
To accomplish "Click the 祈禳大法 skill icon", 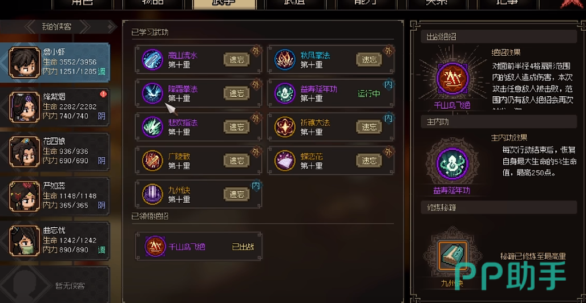I will coord(285,127).
